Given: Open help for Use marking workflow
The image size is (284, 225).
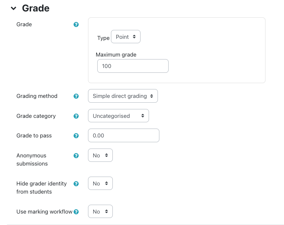Looking at the screenshot, I should point(76,212).
